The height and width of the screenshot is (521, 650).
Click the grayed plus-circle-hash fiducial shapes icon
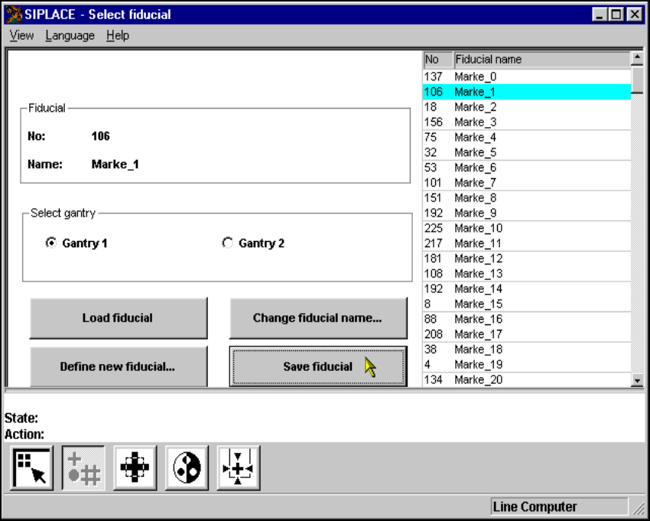[x=83, y=468]
